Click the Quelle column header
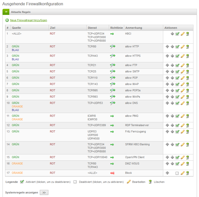This screenshot has height=197, width=199. tap(16, 28)
